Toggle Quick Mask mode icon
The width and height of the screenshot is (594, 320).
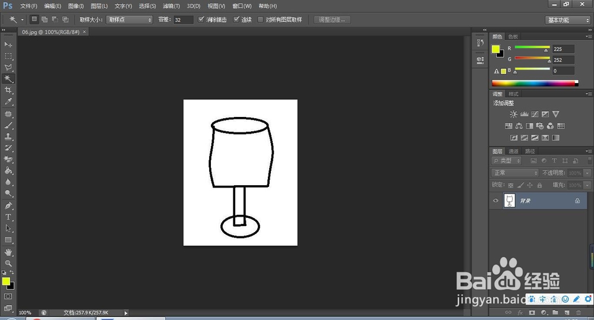(x=8, y=296)
